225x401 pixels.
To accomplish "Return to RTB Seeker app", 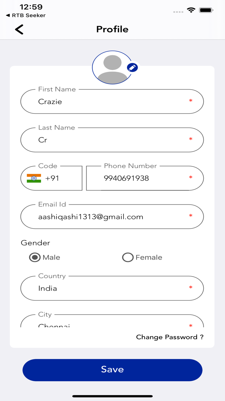I will point(26,15).
